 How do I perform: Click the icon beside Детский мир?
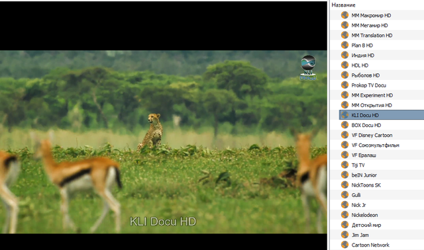pyautogui.click(x=344, y=225)
